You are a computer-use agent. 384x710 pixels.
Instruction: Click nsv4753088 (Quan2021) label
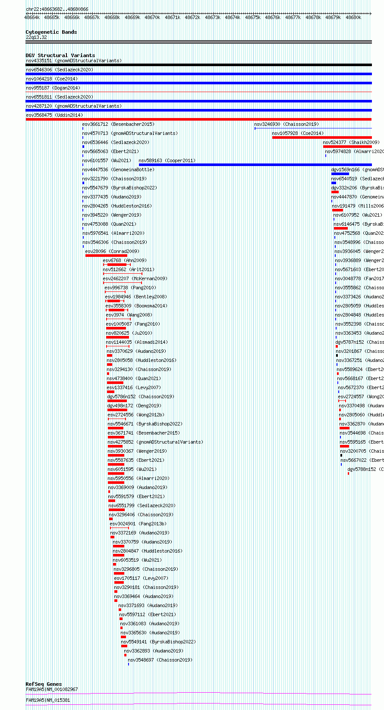tap(109, 224)
